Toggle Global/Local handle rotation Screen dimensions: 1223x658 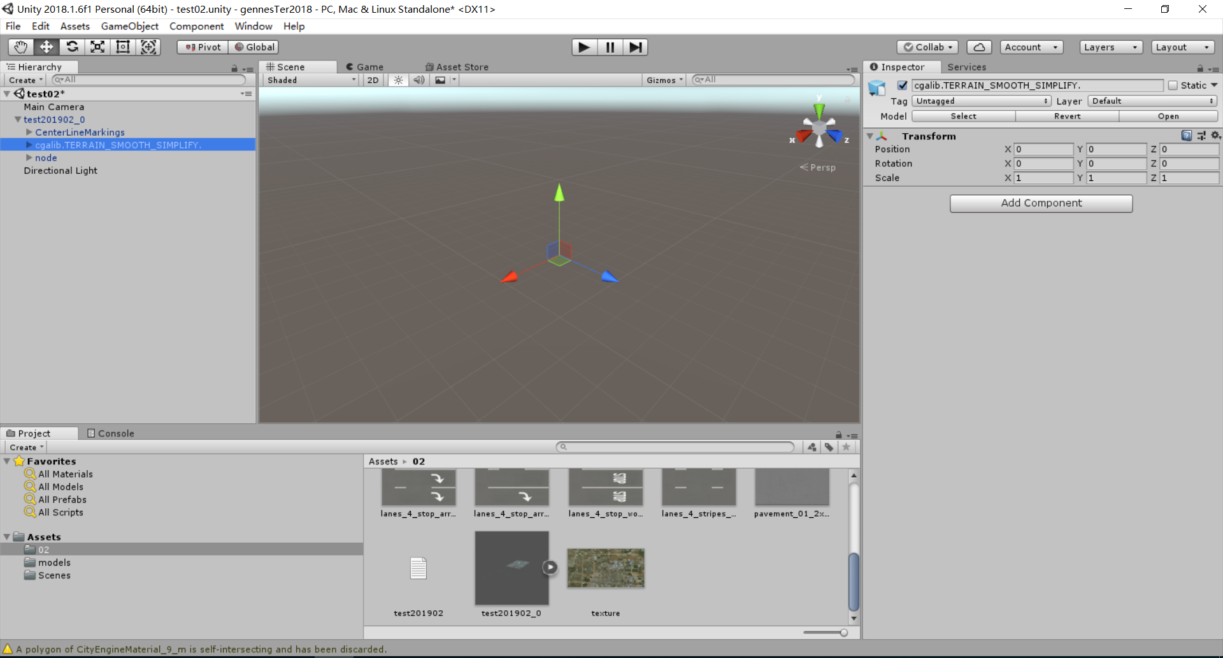tap(254, 47)
